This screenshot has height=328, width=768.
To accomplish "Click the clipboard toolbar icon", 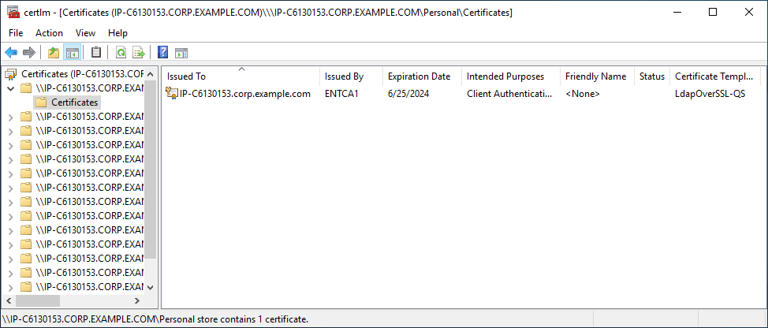I will [96, 52].
